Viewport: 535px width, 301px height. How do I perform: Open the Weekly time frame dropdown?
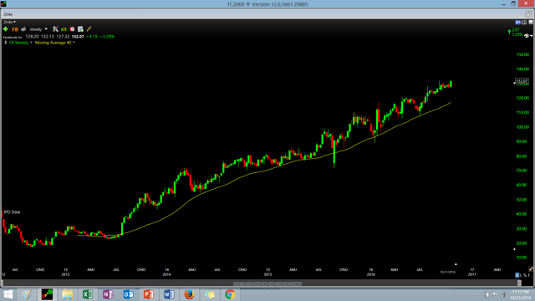pos(38,29)
